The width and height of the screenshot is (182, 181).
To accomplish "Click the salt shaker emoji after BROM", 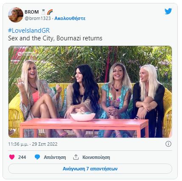I will (43, 12).
